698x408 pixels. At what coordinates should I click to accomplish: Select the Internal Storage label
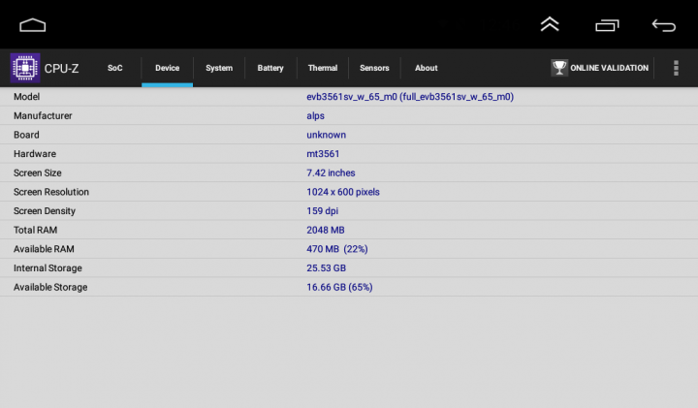48,268
